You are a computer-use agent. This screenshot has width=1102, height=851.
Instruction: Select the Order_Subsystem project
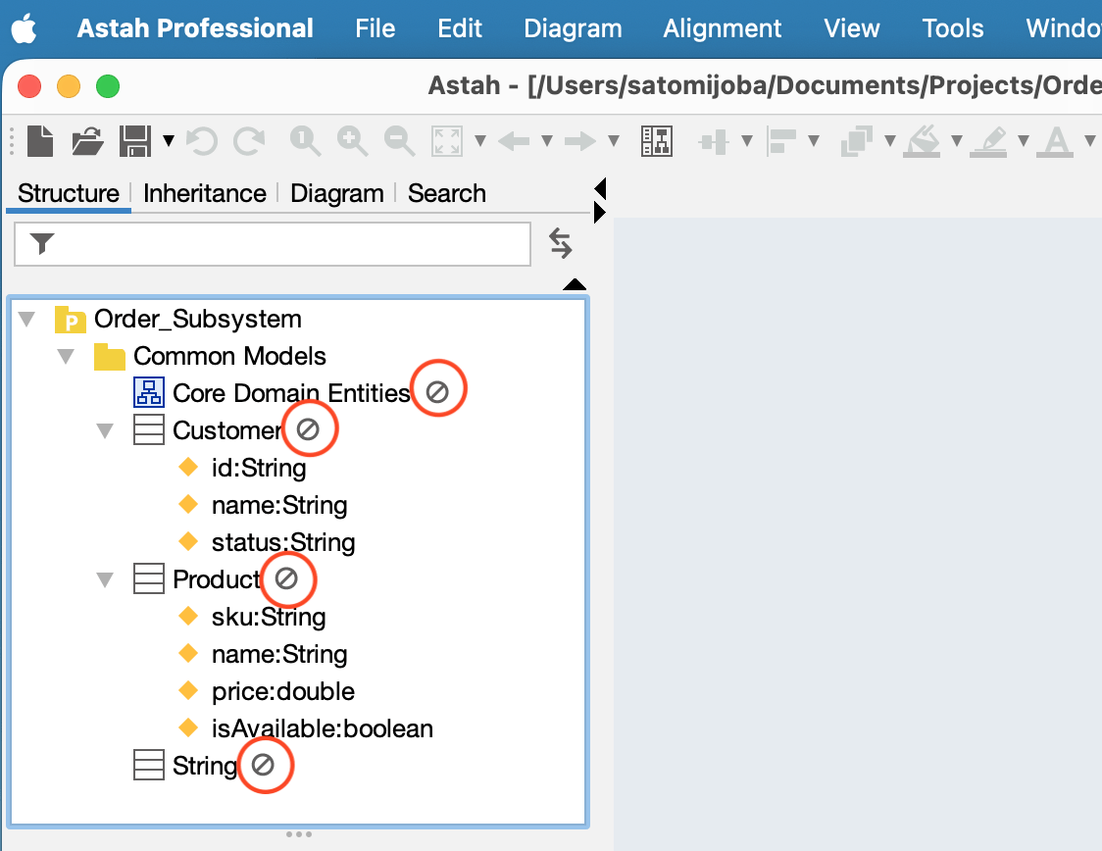pos(197,319)
